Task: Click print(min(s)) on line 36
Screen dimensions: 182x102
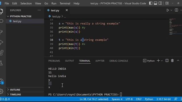Action: [x=69, y=32]
